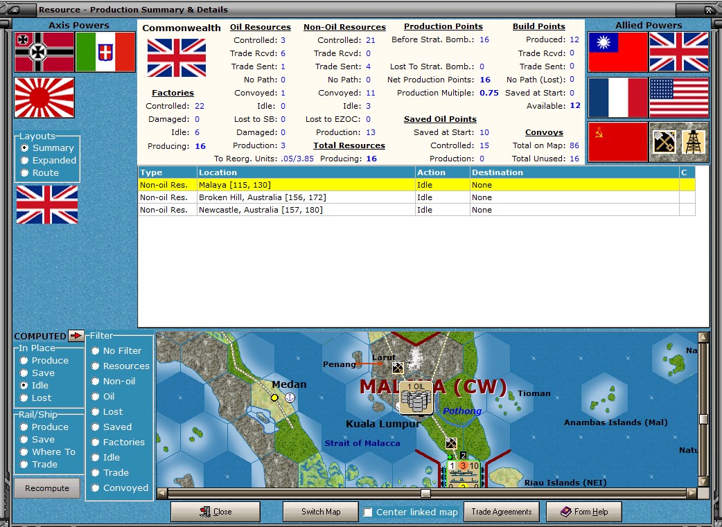
Task: Open Trade Agreements
Action: (x=502, y=512)
